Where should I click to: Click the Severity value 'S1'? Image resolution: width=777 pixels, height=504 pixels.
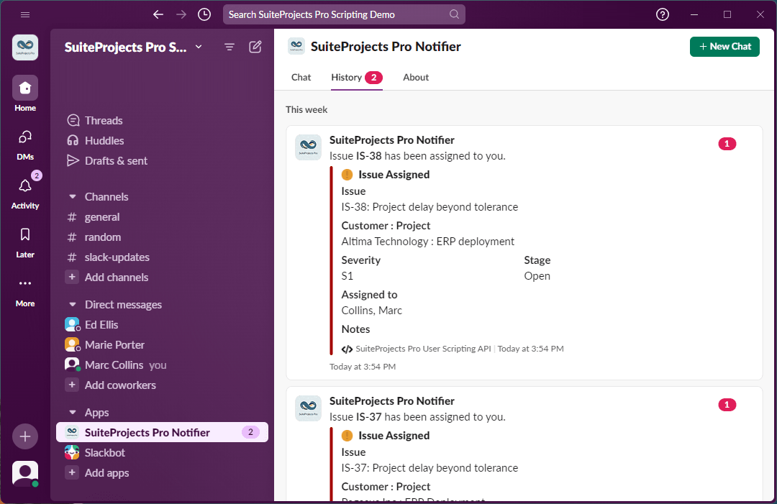tap(347, 276)
